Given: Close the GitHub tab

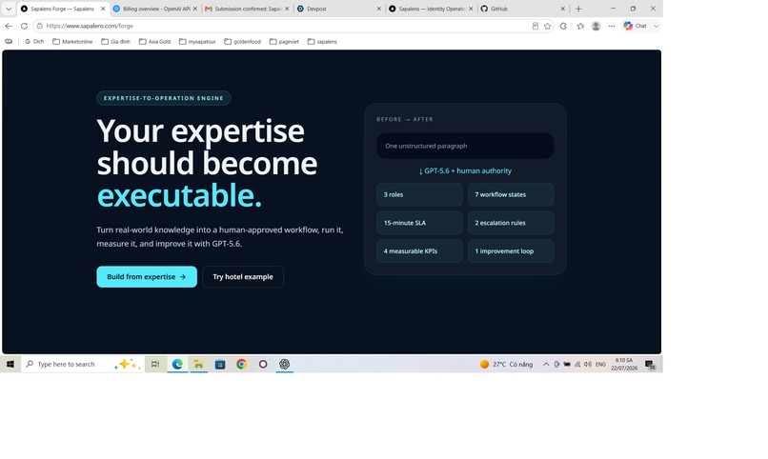Looking at the screenshot, I should coord(562,9).
